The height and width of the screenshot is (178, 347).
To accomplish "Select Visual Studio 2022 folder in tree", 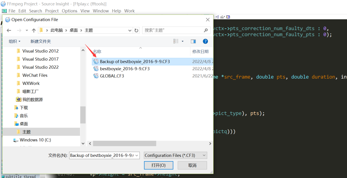I will (x=41, y=67).
